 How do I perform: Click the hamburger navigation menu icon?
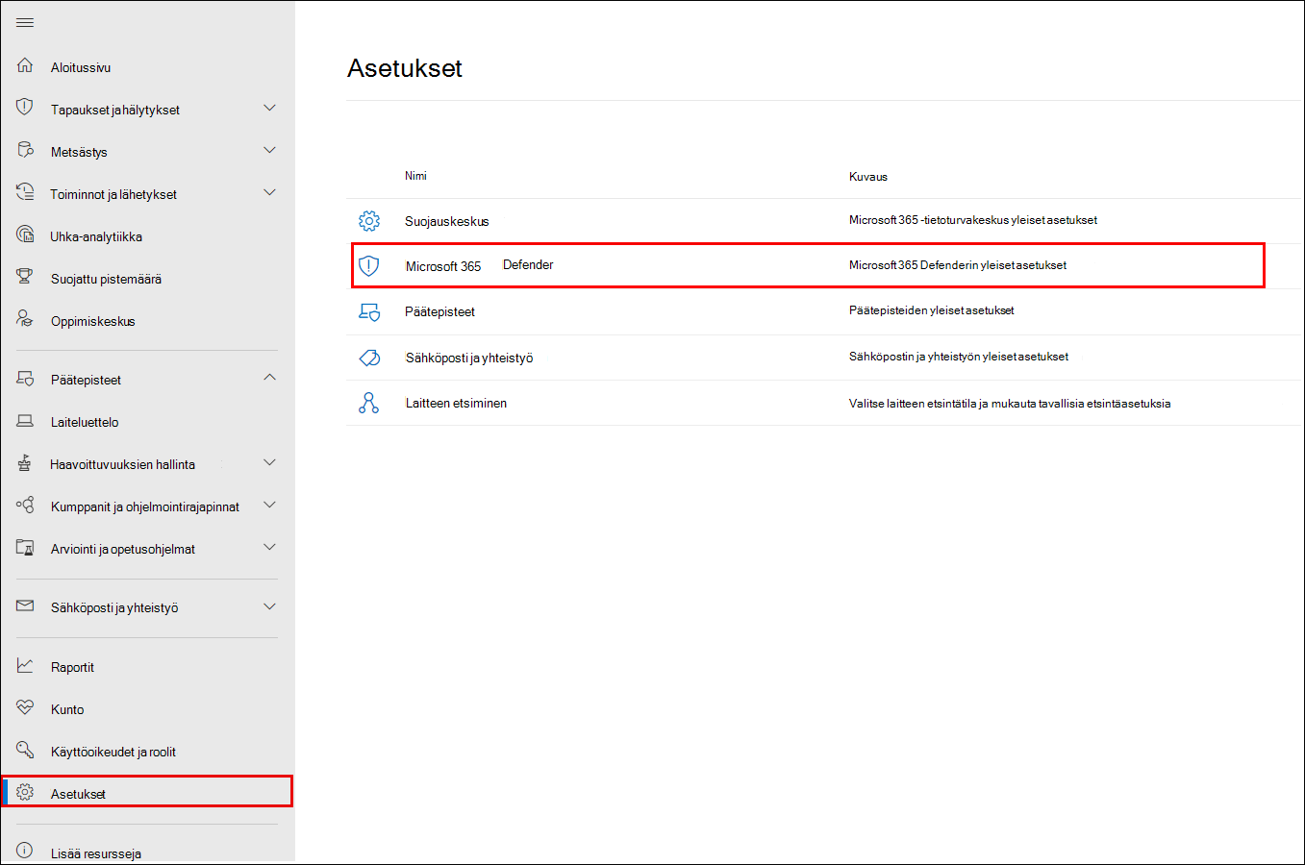click(x=25, y=23)
